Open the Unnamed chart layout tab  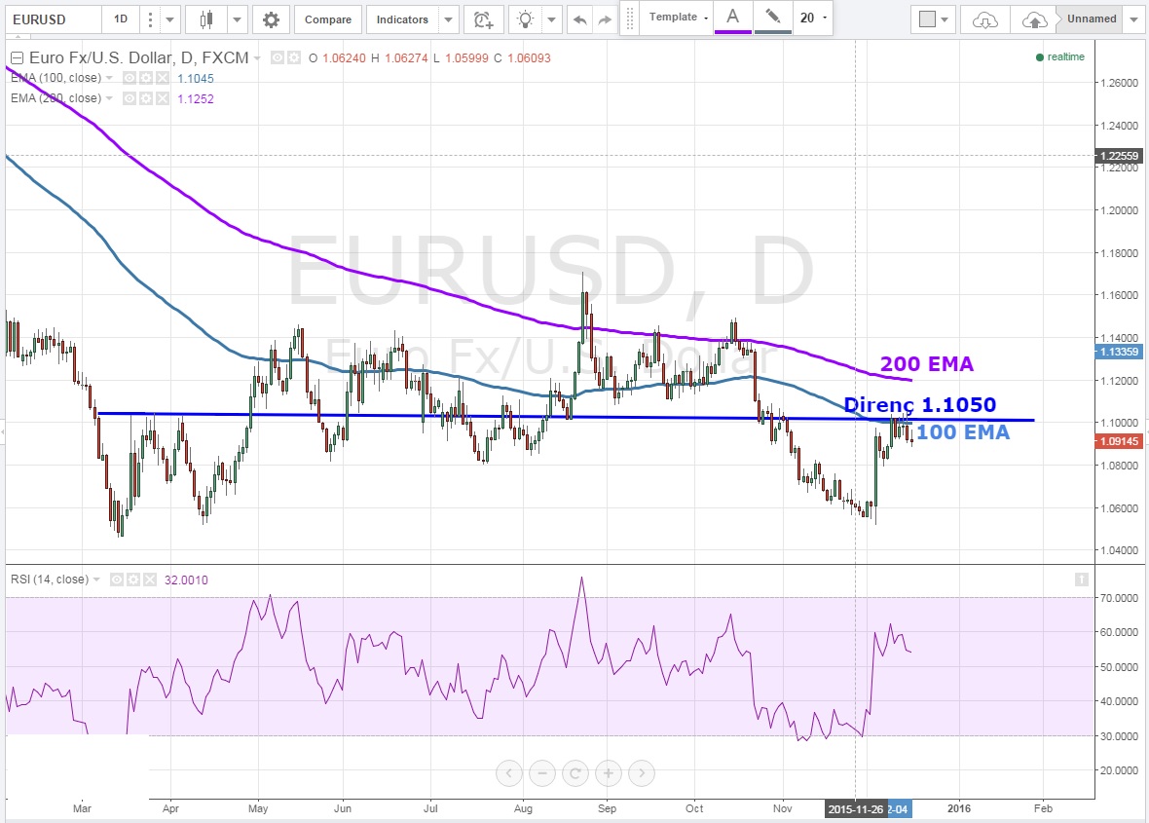(1092, 19)
